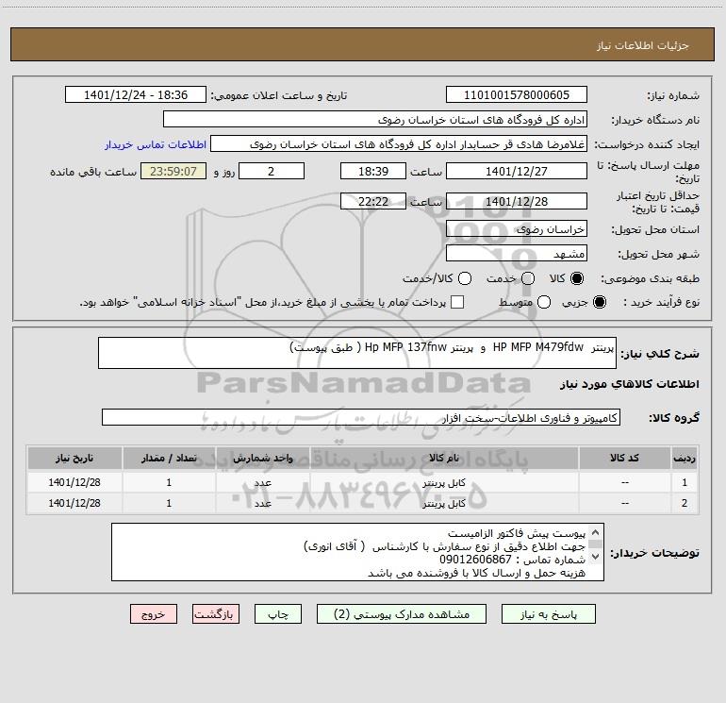
Task: Click the نام کالا column header
Action: click(x=444, y=459)
